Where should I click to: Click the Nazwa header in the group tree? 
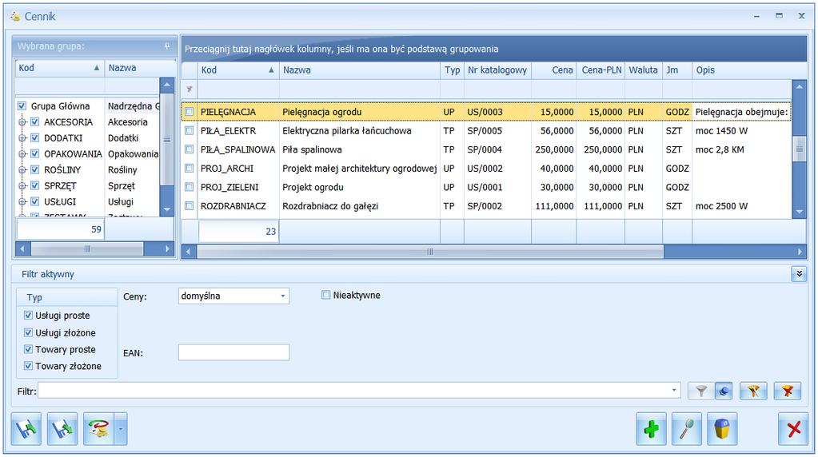[140, 68]
